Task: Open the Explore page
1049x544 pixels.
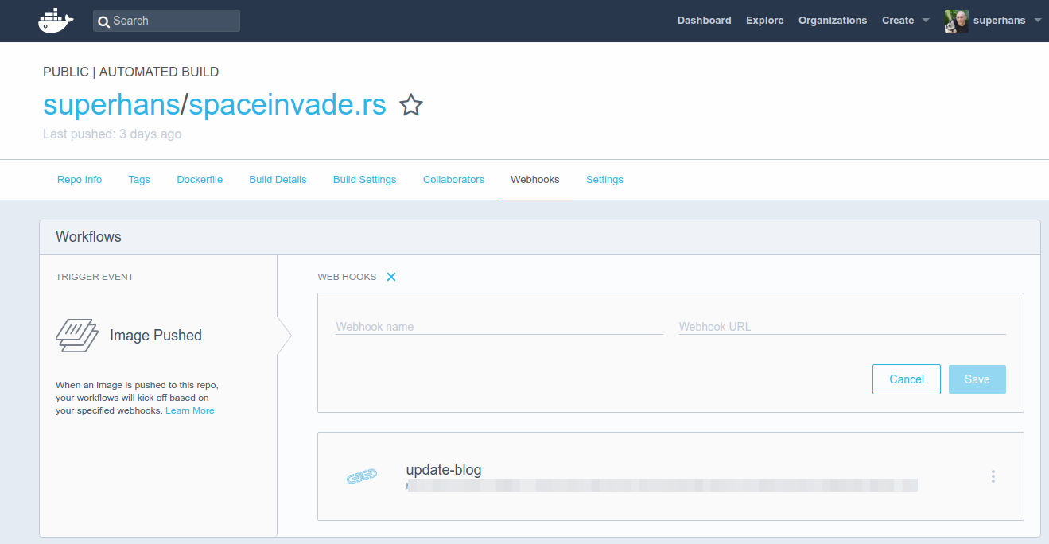Action: pos(765,21)
